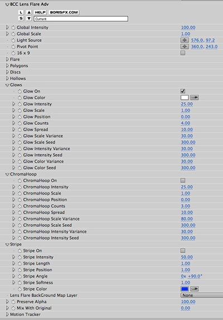The width and height of the screenshot is (223, 320).
Task: Toggle stopwatch for Preserve Alpha
Action: pos(13,302)
